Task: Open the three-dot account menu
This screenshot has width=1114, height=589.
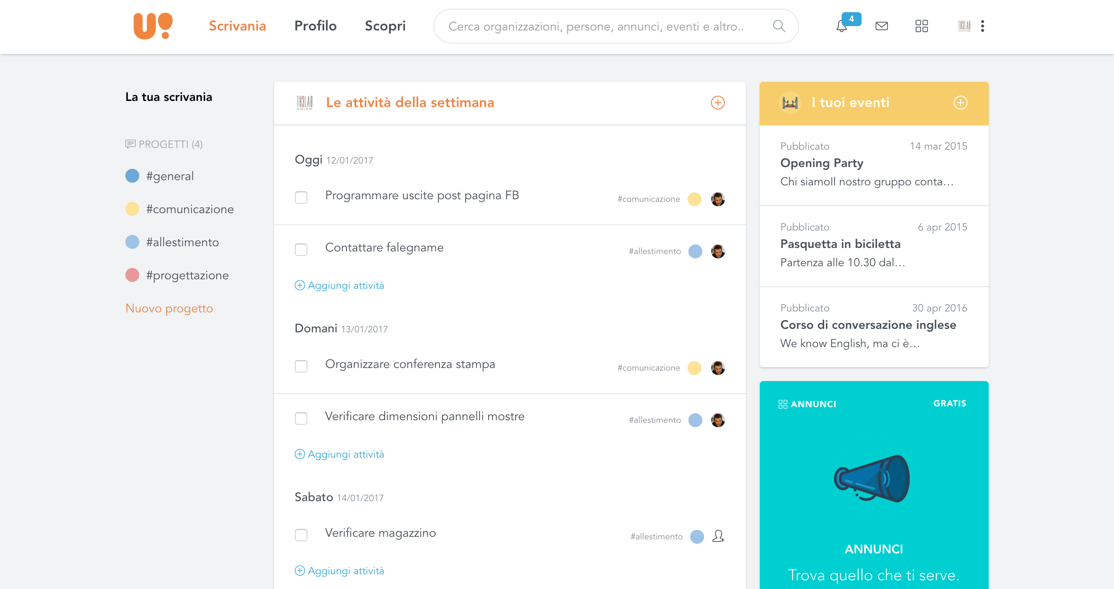Action: pos(983,26)
